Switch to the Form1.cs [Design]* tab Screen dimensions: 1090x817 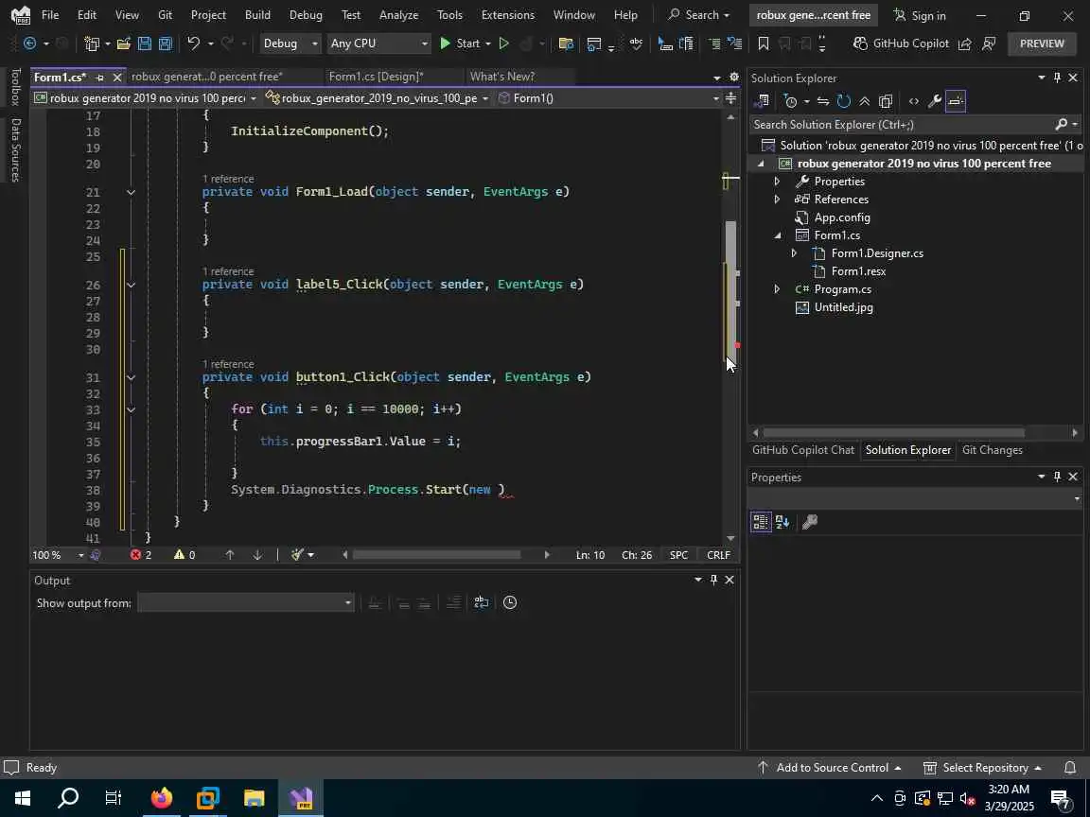tap(376, 77)
